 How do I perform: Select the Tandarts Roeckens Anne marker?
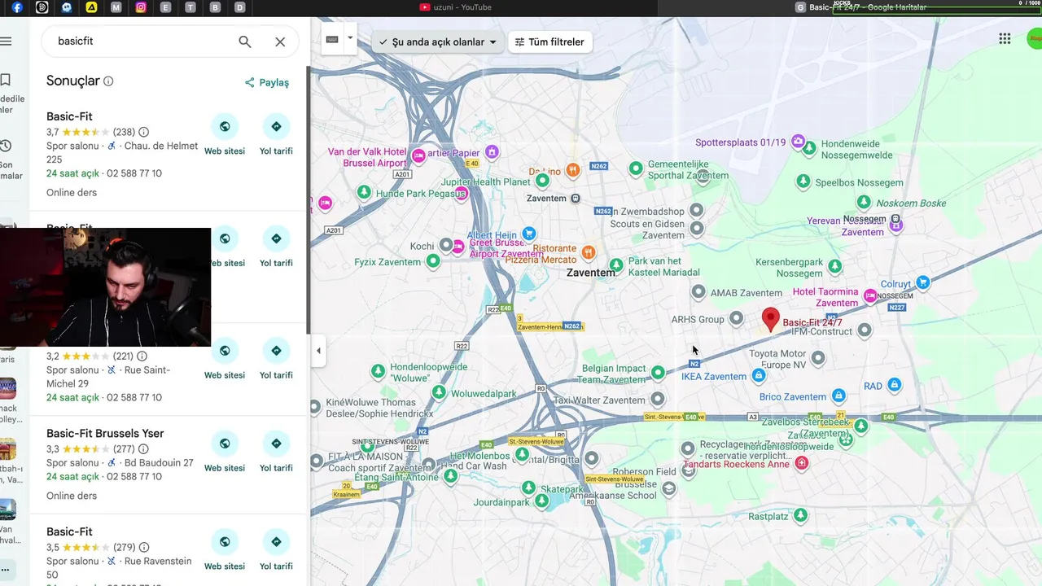(x=802, y=463)
